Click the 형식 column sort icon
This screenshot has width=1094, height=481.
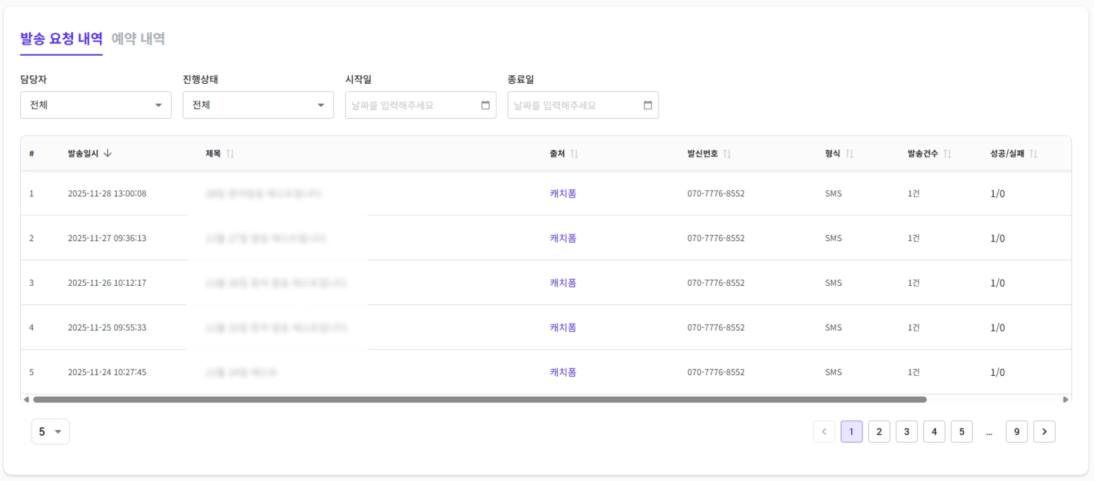pyautogui.click(x=850, y=154)
